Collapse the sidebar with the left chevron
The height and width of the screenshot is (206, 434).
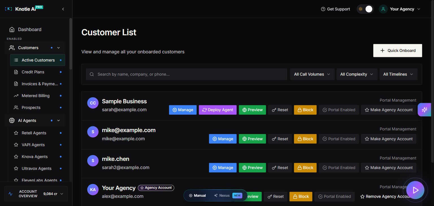tap(63, 9)
